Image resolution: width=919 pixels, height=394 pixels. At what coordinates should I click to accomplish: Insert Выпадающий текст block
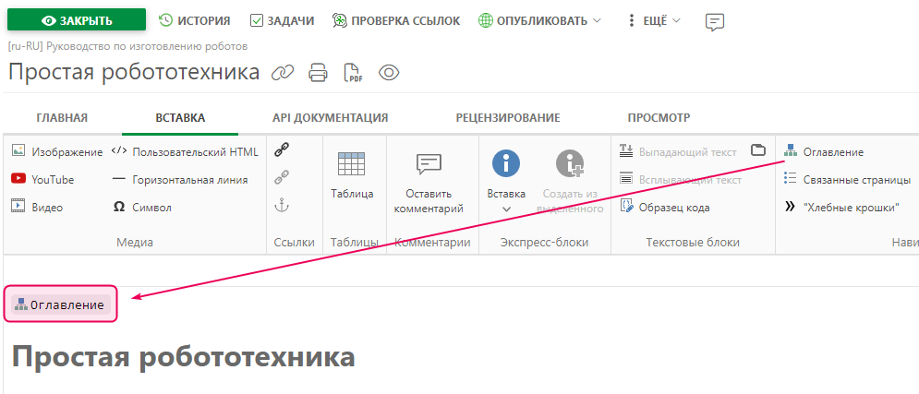tap(678, 151)
